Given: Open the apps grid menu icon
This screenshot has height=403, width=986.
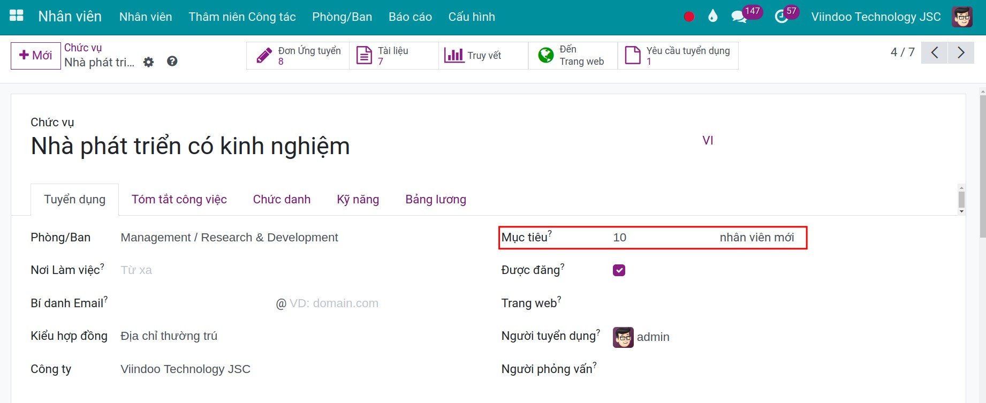Looking at the screenshot, I should pyautogui.click(x=17, y=16).
